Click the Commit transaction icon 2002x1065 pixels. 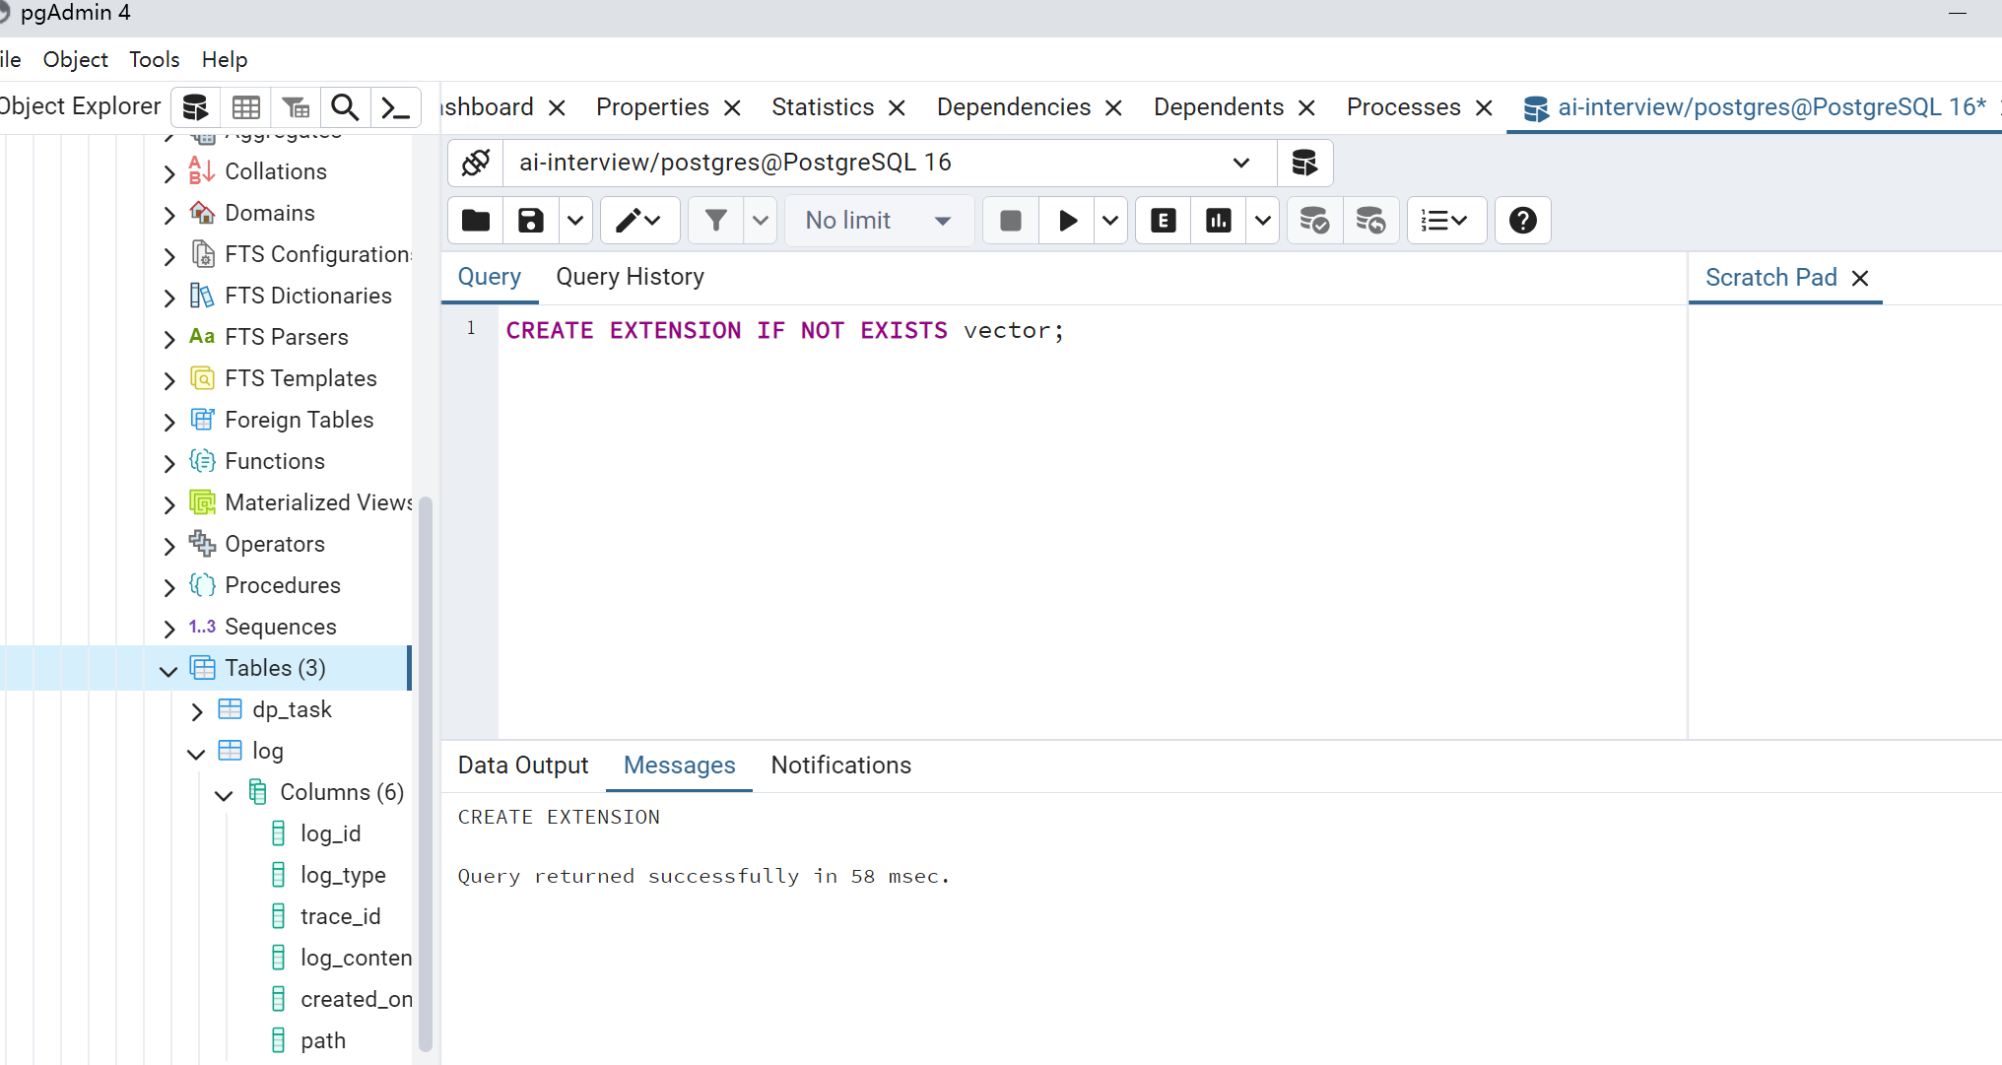coord(1314,221)
